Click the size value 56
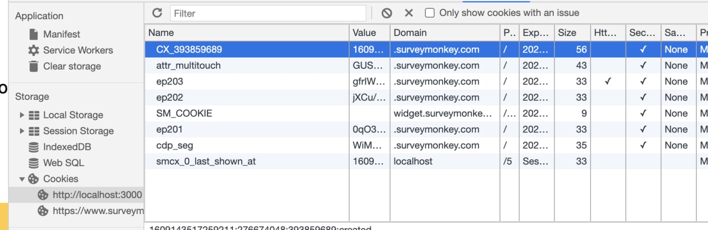Viewport: 708px width, 230px height. point(581,49)
